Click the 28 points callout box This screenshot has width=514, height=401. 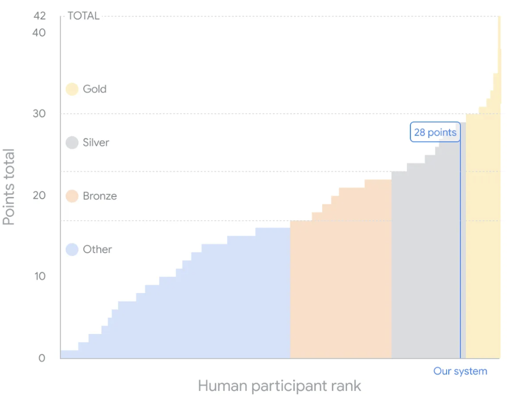(435, 132)
